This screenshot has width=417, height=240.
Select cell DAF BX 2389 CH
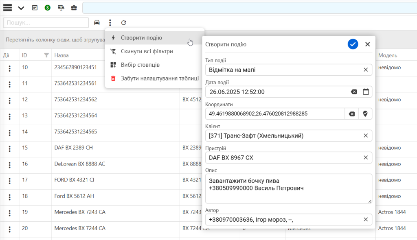tap(73, 148)
